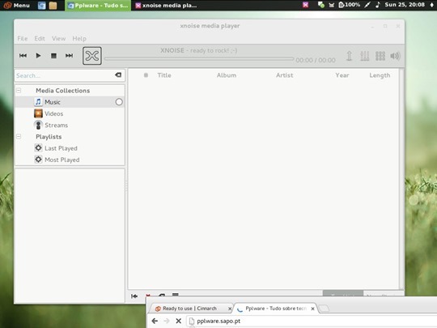Open the volume speaker control
The image size is (437, 328).
point(395,56)
